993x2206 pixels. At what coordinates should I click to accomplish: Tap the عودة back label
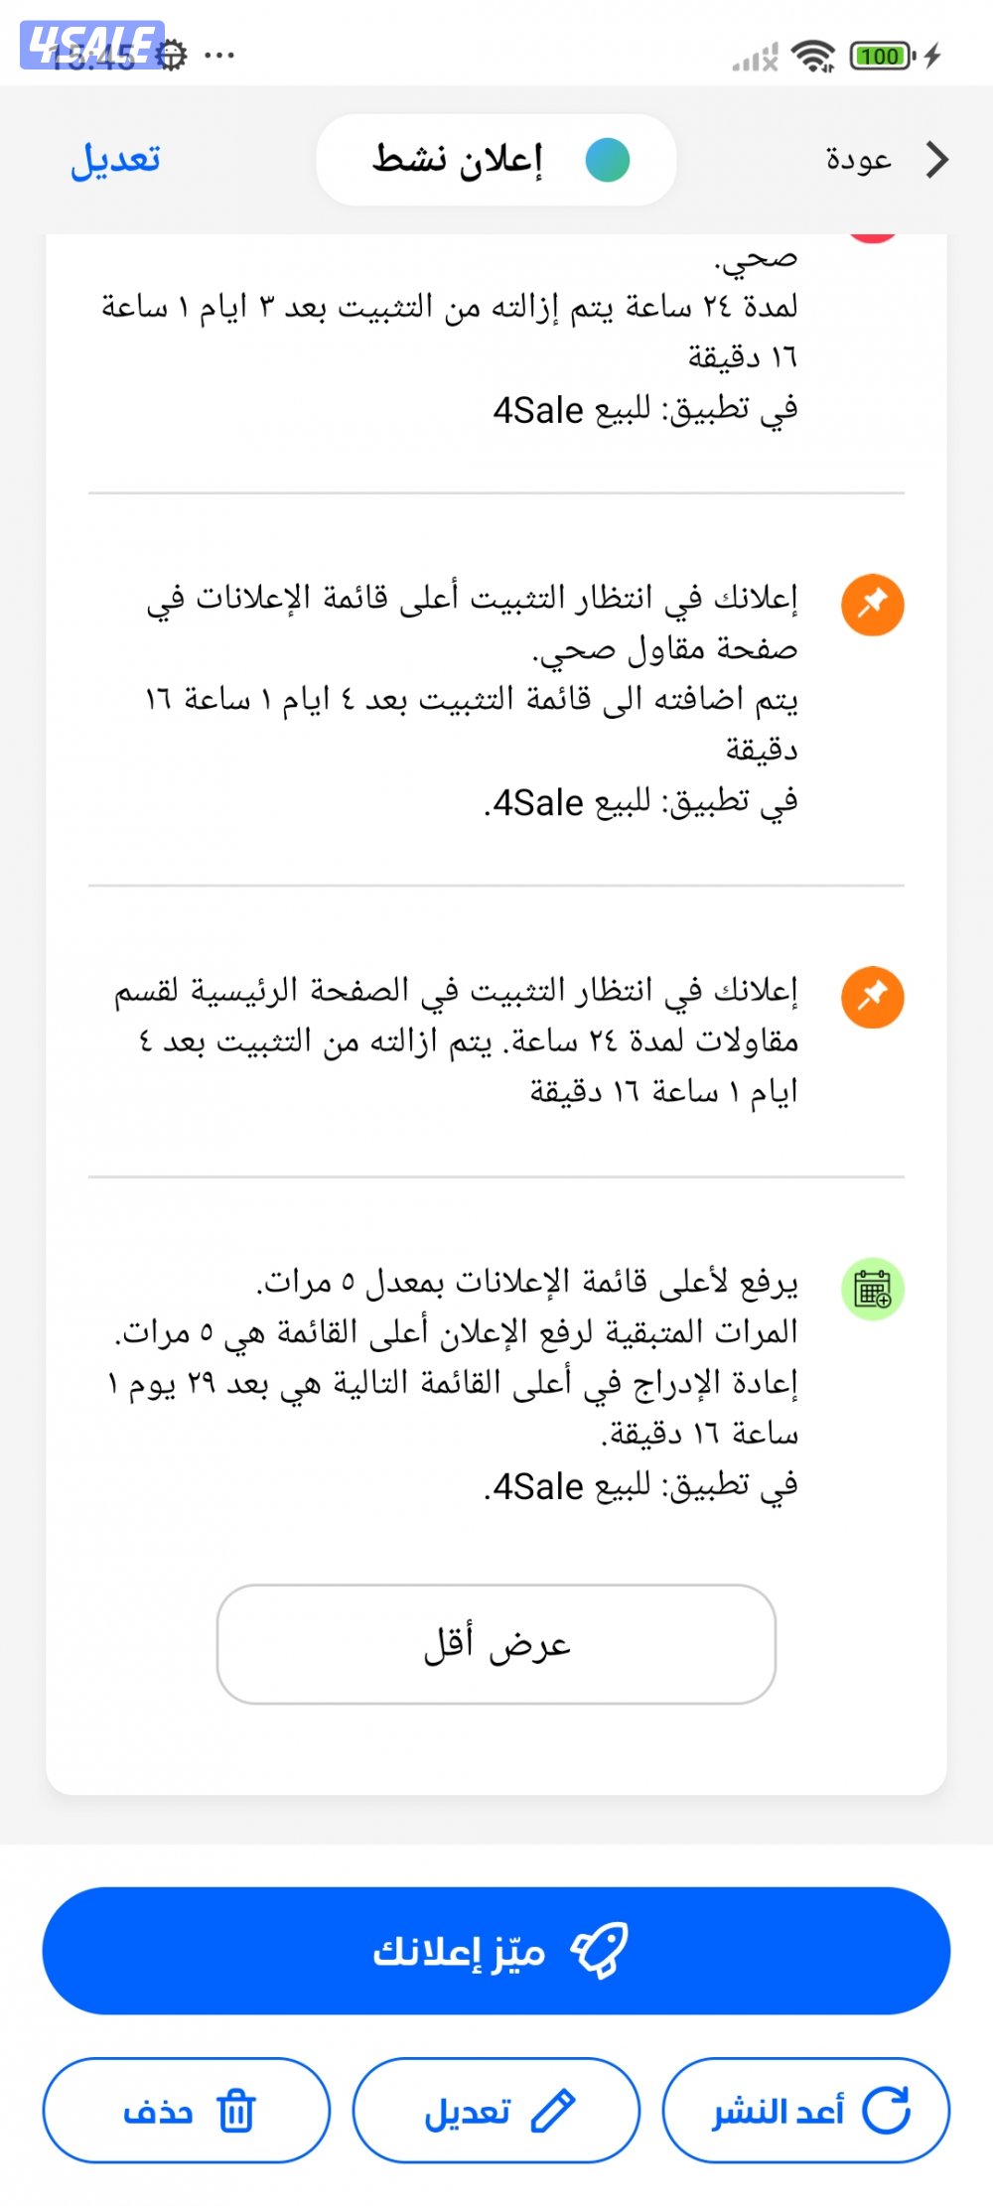859,159
